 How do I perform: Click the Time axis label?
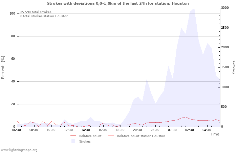tap(215, 134)
